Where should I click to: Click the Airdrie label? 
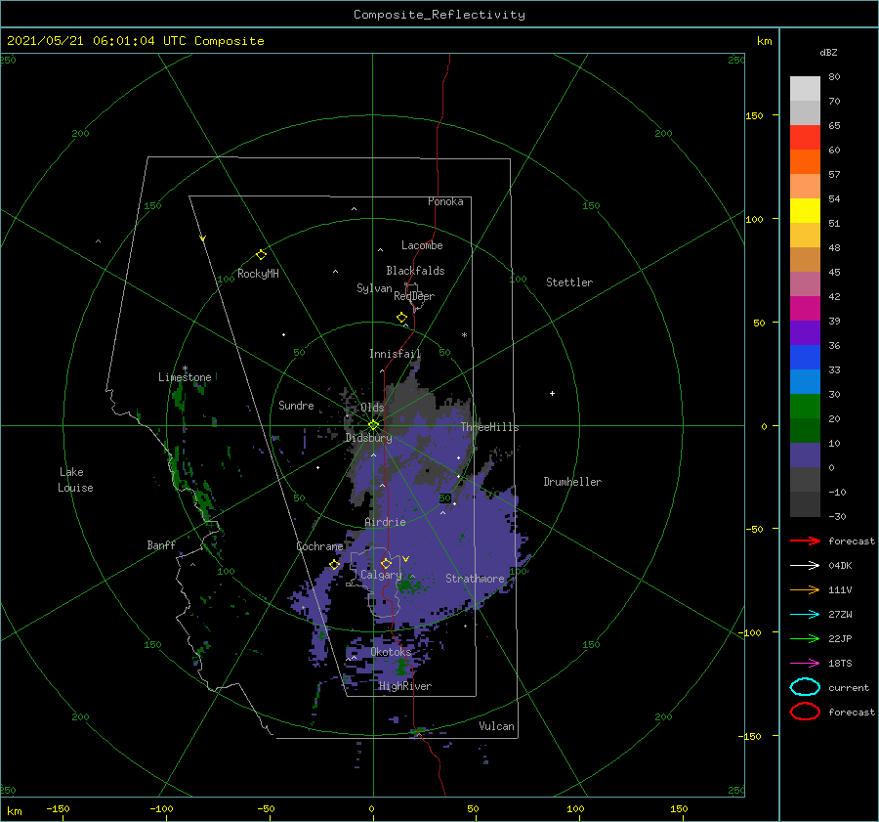click(385, 522)
